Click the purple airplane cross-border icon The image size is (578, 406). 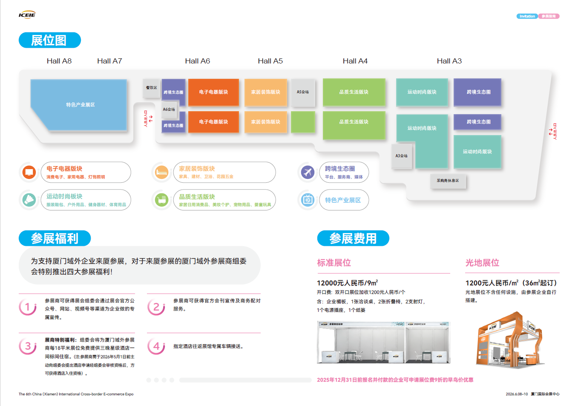[308, 173]
